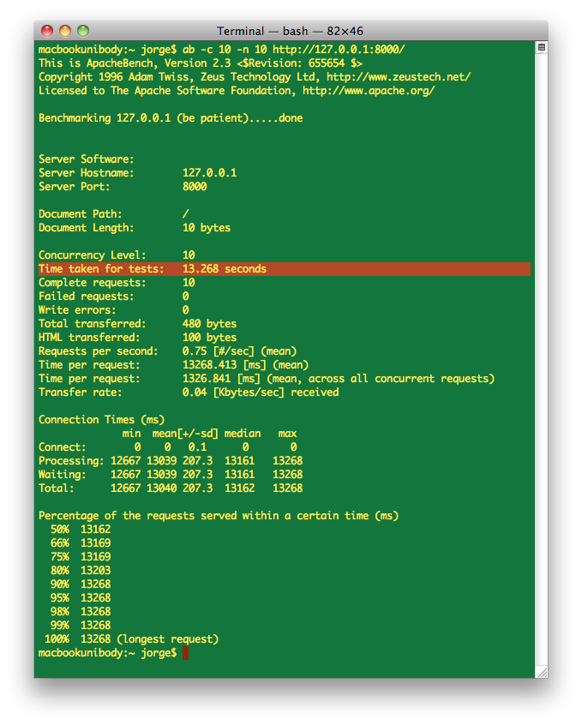Click the cursor block at the final prompt
The image size is (582, 725).
click(x=185, y=653)
